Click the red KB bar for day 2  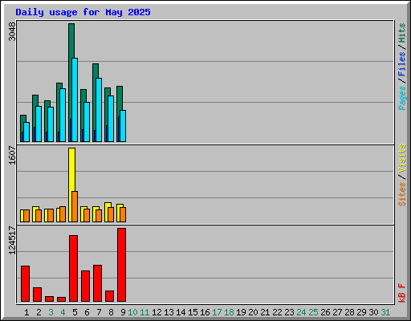tap(37, 295)
